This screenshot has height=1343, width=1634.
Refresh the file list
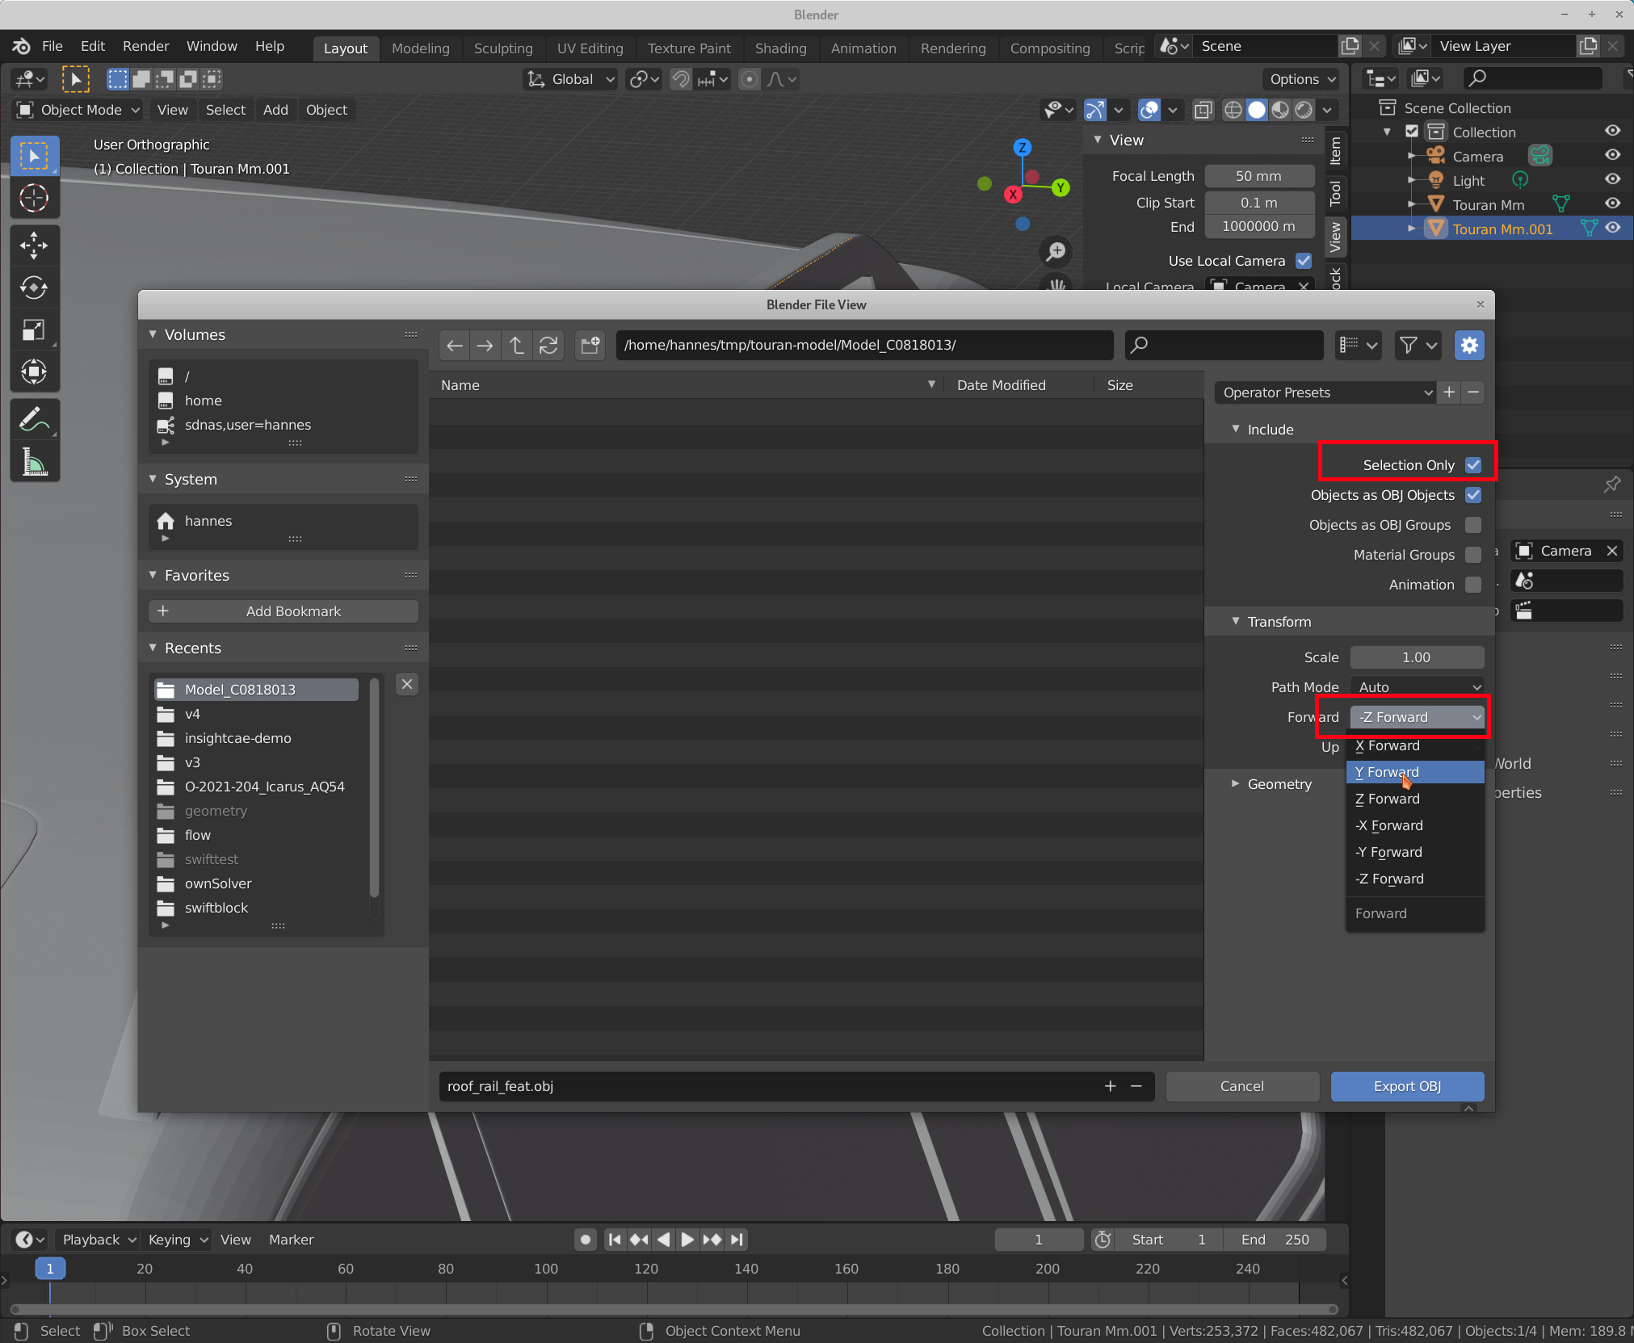tap(548, 346)
